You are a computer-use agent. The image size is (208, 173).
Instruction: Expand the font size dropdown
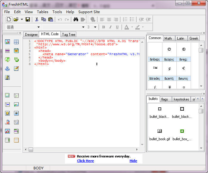pyautogui.click(x=95, y=27)
